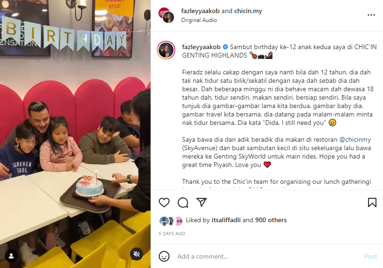Click caption author profile picture
Viewport: 383px width, 268px height.
(x=166, y=51)
